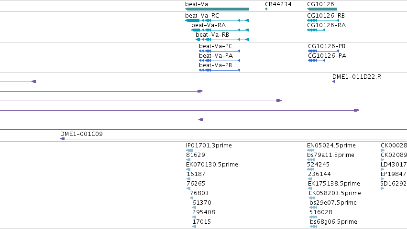The height and width of the screenshot is (229, 407).
Task: Click the beat-Va-RB transcript label
Action: point(212,35)
